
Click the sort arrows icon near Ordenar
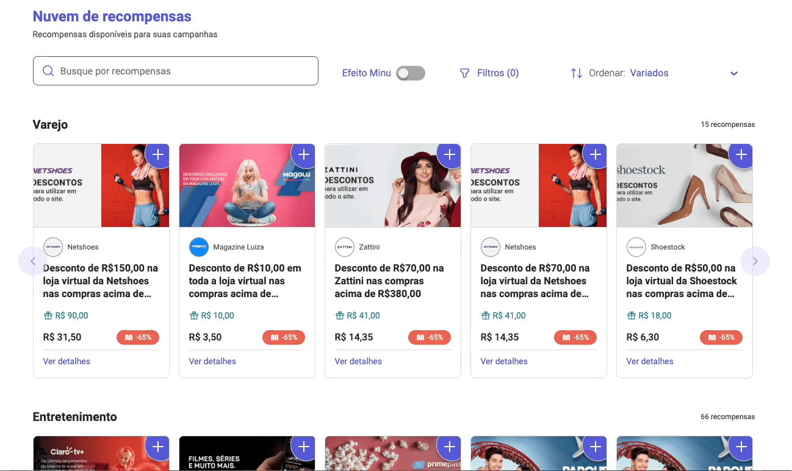pyautogui.click(x=576, y=73)
